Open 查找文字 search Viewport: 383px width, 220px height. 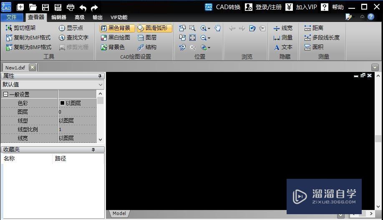[x=73, y=37]
